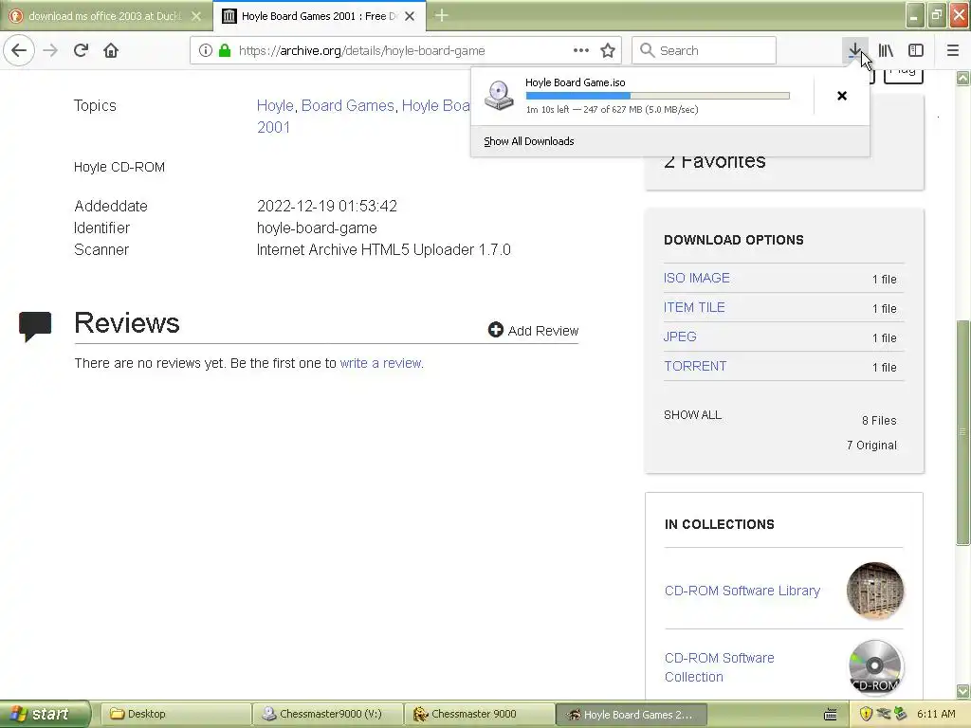Screen dimensions: 971x728
Task: Click the CD-ROM Software Library thumbnail
Action: click(875, 591)
